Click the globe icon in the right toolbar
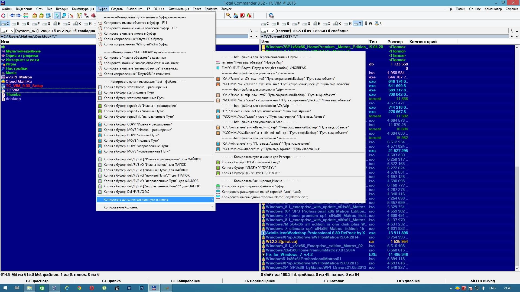The height and width of the screenshot is (292, 520). click(271, 16)
